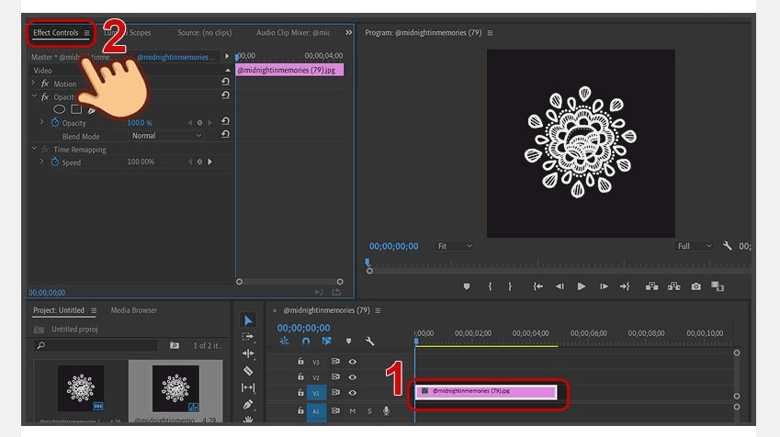Solo the A1 audio track
780x437 pixels.
tap(369, 411)
